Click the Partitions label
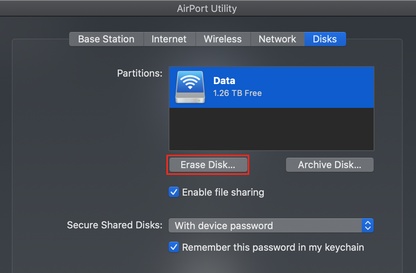The image size is (416, 273). (140, 73)
